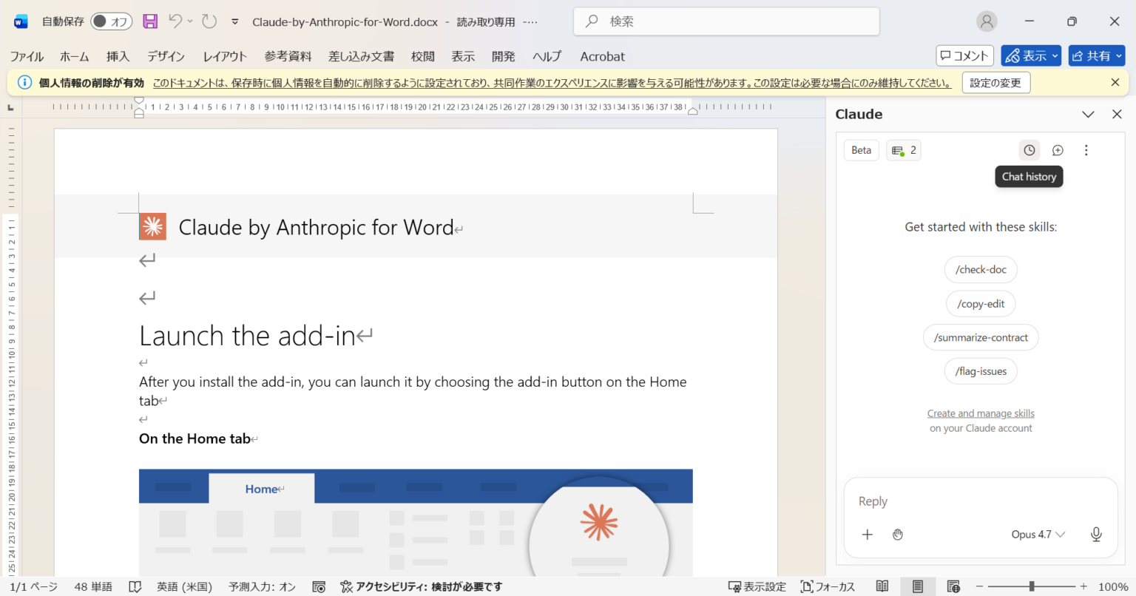The height and width of the screenshot is (596, 1136).
Task: Click the plus attach icon in reply box
Action: tap(868, 534)
